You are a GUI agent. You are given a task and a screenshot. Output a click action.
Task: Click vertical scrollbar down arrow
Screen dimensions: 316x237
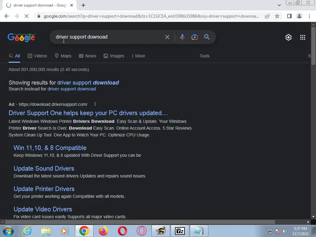pyautogui.click(x=313, y=217)
